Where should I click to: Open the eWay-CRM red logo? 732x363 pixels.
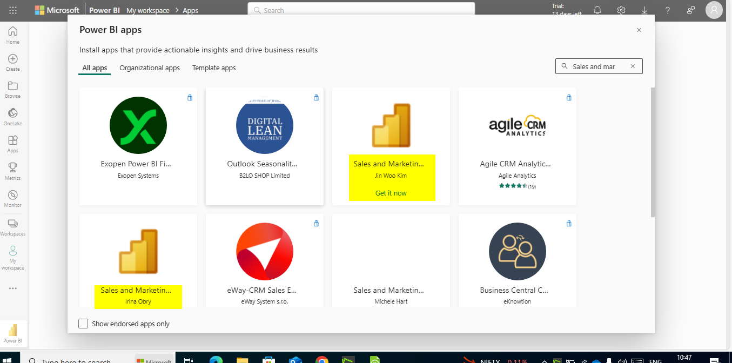coord(265,251)
